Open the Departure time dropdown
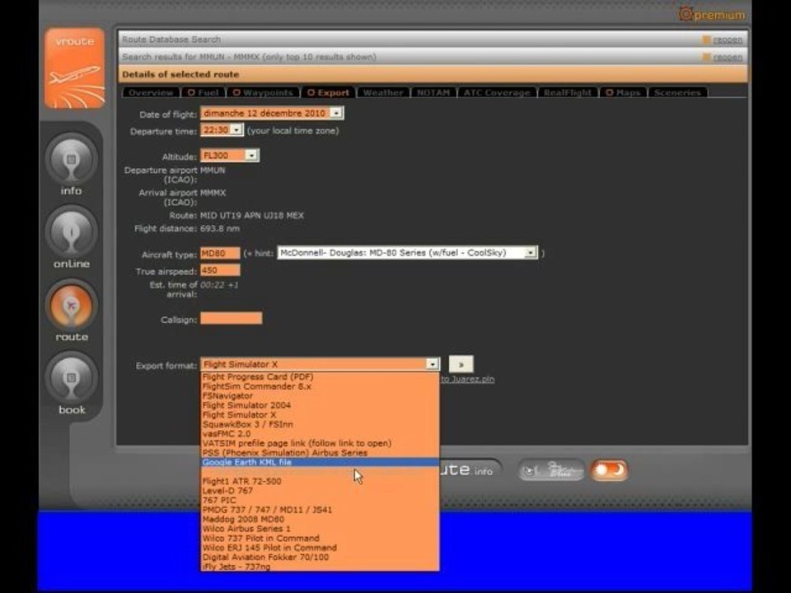This screenshot has width=791, height=593. (236, 130)
